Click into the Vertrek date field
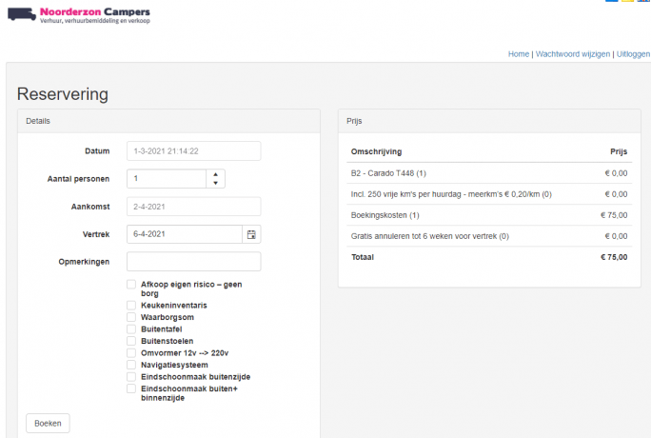Screen dimensions: 651x438 point(185,234)
